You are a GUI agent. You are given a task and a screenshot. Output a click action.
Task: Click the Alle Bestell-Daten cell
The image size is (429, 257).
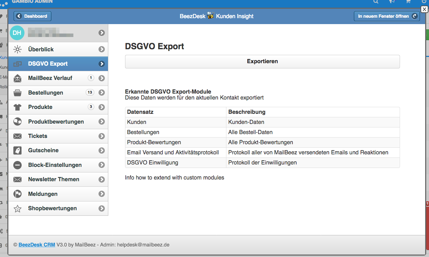pos(313,132)
